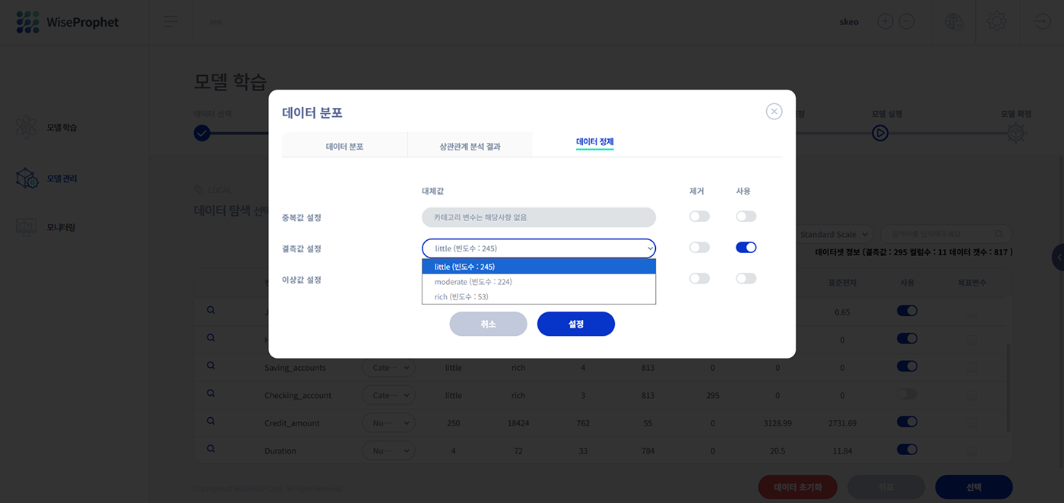Click the 설정 button in dialog
Image resolution: width=1064 pixels, height=503 pixels.
[576, 324]
